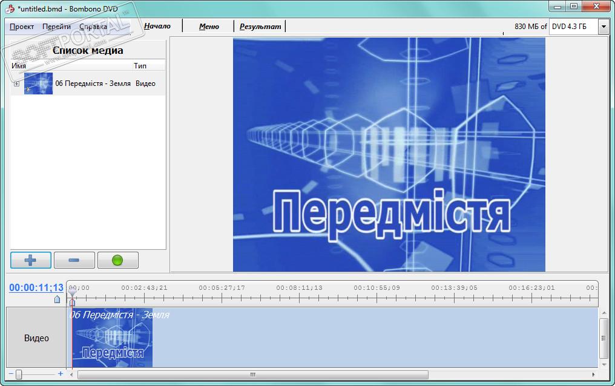Switch to the Результат tab
The image size is (615, 386).
[x=260, y=27]
